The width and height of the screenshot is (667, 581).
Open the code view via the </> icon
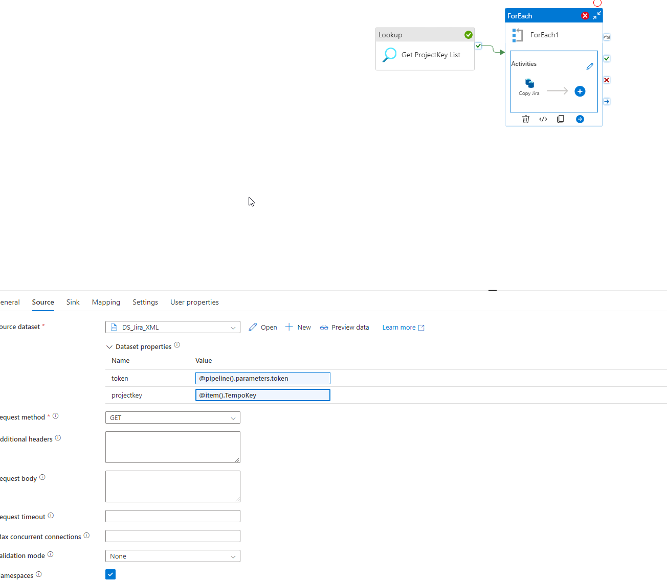(543, 119)
